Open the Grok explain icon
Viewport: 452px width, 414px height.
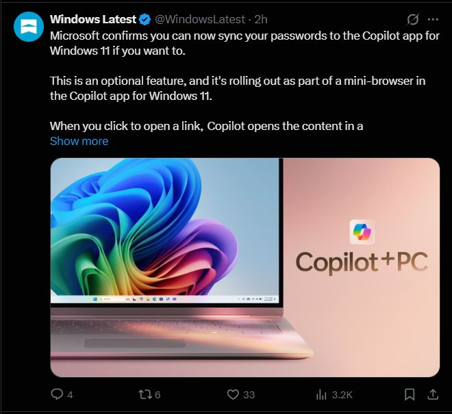[412, 18]
